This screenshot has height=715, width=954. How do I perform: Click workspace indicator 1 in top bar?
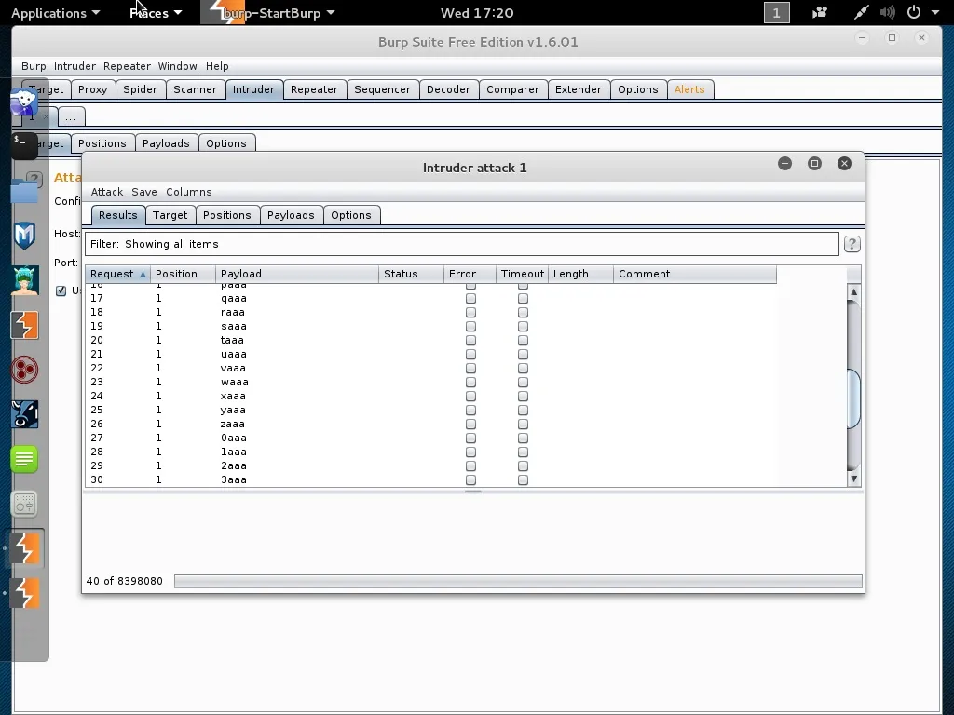[x=776, y=13]
